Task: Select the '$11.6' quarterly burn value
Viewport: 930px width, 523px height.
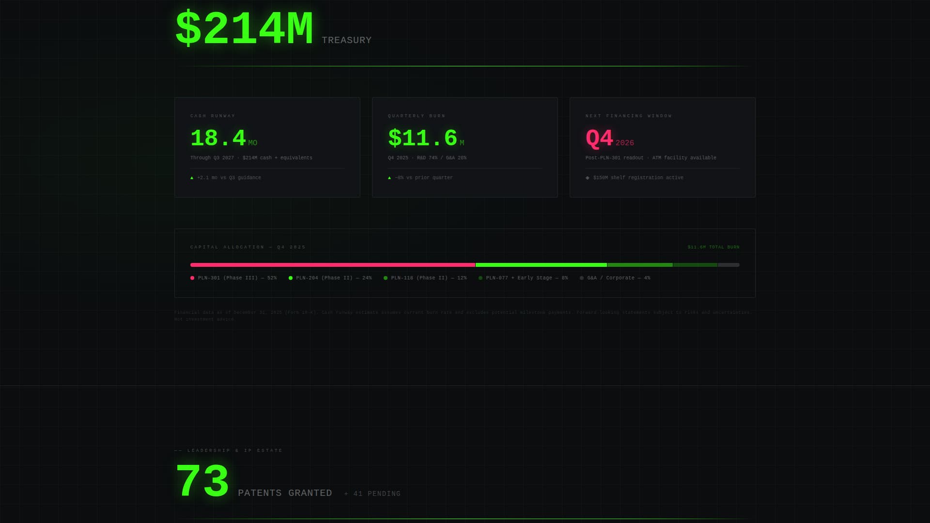Action: (x=422, y=138)
